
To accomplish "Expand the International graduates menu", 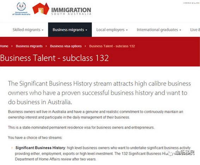I will tap(159, 30).
